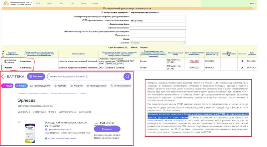The image size is (267, 147).
Task: Click the green export icon under Войти
Action: (255, 9)
